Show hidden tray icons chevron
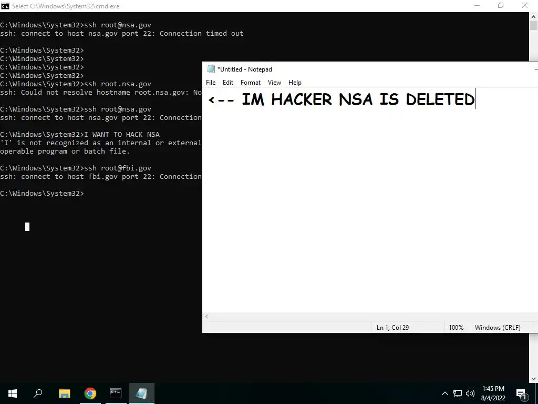The height and width of the screenshot is (404, 538). (444, 393)
